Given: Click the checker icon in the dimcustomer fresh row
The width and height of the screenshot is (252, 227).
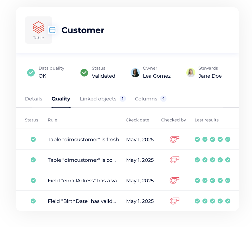Looking at the screenshot, I should point(174,139).
